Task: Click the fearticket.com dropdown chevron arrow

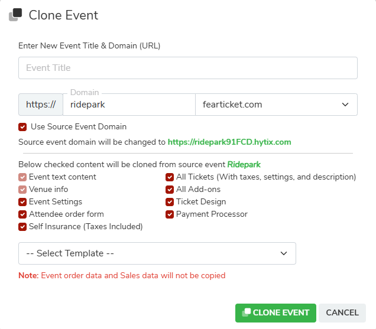Action: (x=345, y=105)
